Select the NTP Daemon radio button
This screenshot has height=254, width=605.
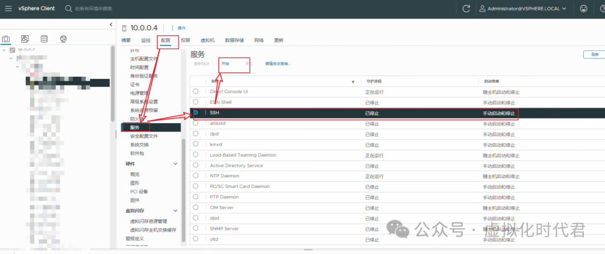(196, 175)
